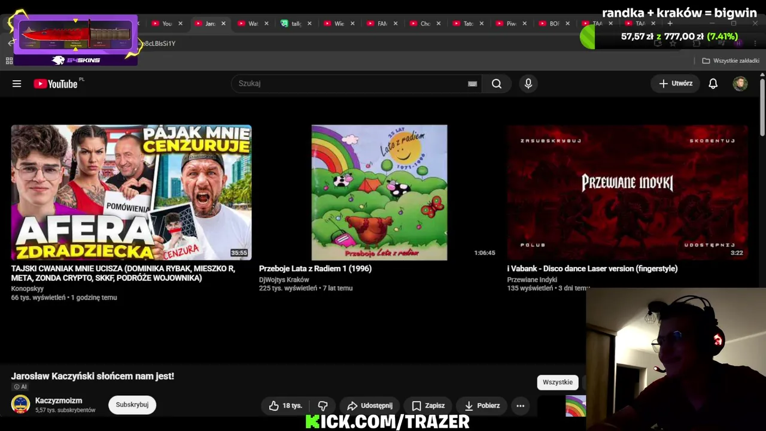766x431 pixels.
Task: Dislike the Jarosław Kaczyński video
Action: pos(323,405)
